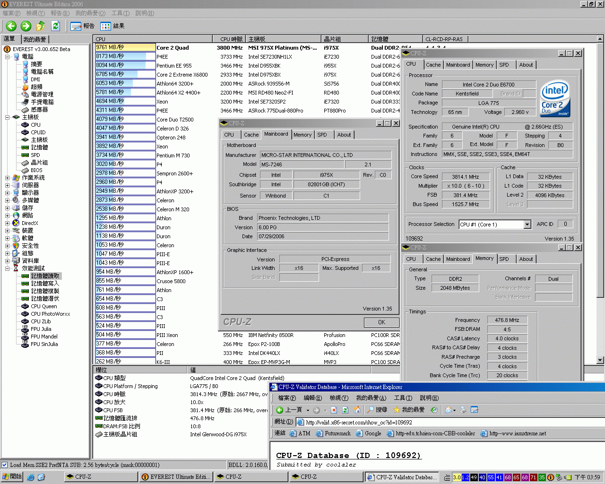Click scroll-down arrow of EVEREST results list
Image resolution: width=605 pixels, height=484 pixels.
click(600, 360)
